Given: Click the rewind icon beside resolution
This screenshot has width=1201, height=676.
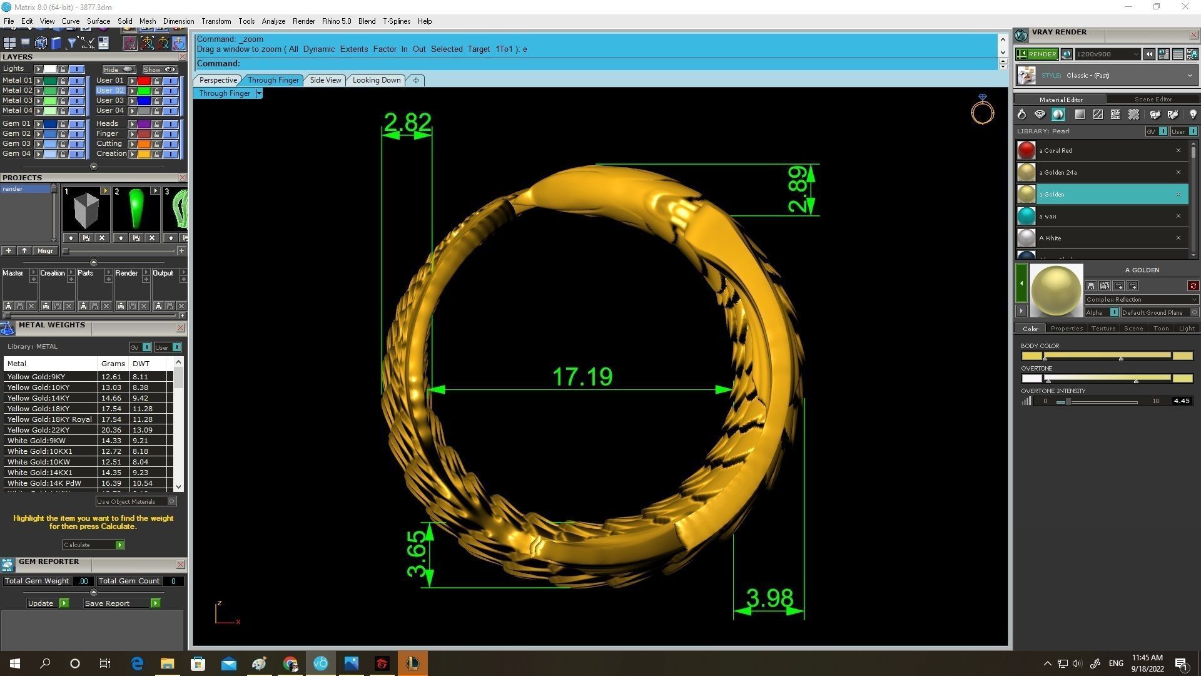Looking at the screenshot, I should 1149,54.
